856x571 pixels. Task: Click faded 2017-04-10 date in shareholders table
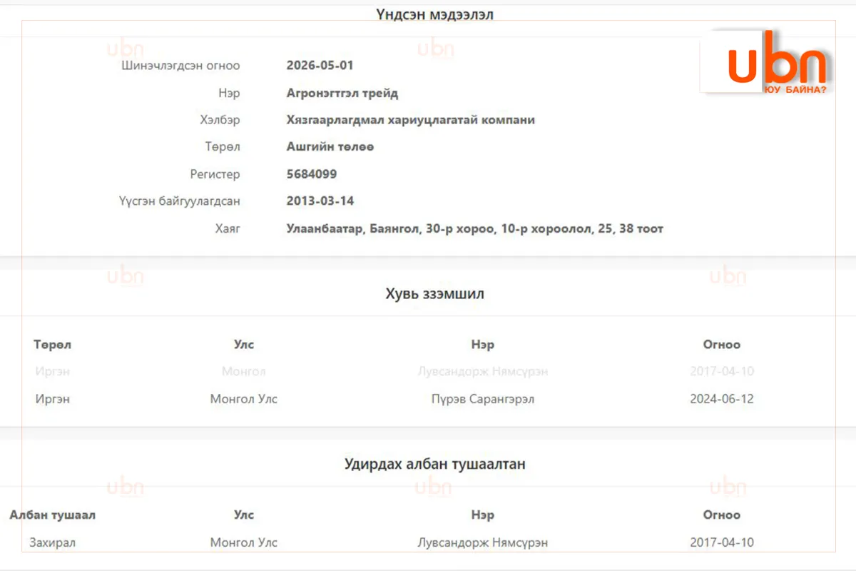(x=722, y=372)
